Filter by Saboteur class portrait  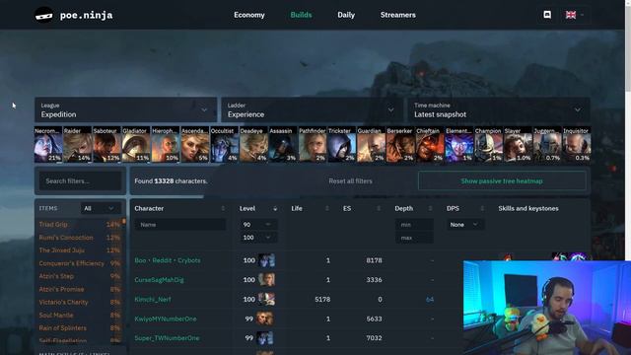(107, 145)
